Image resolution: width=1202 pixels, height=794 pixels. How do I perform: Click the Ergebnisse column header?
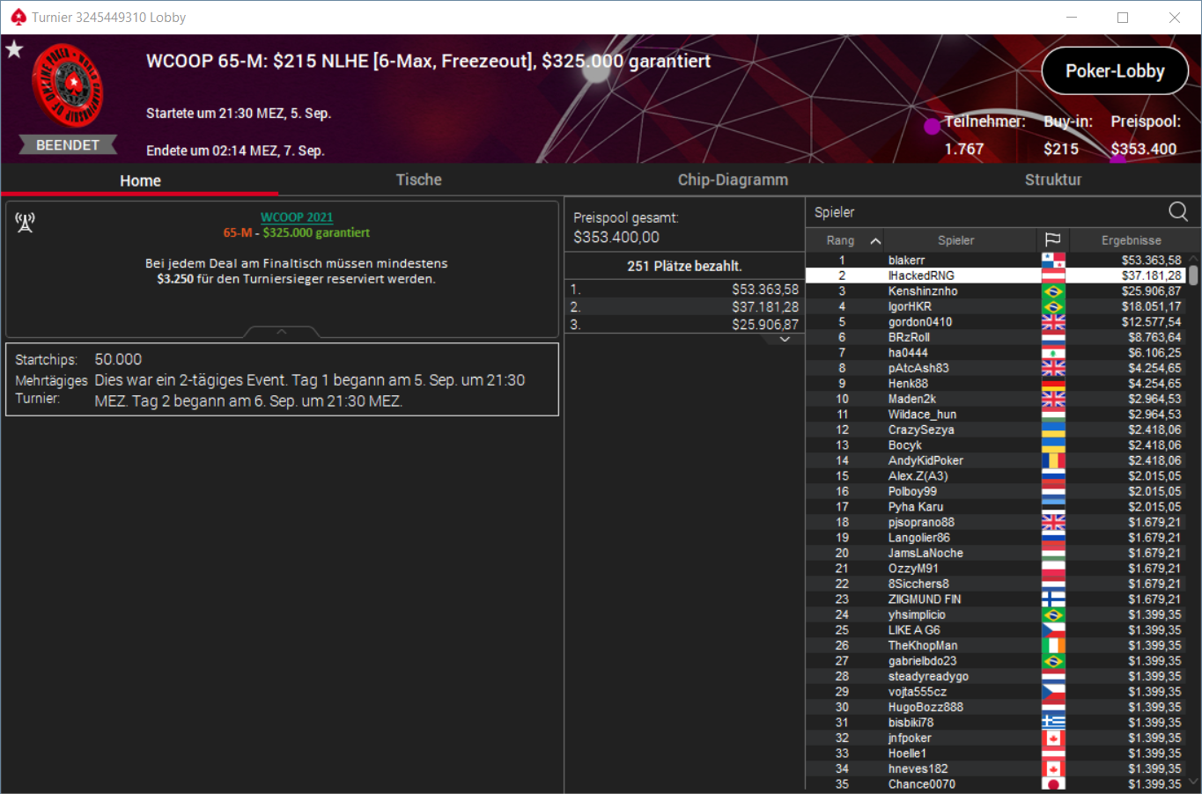click(x=1131, y=240)
